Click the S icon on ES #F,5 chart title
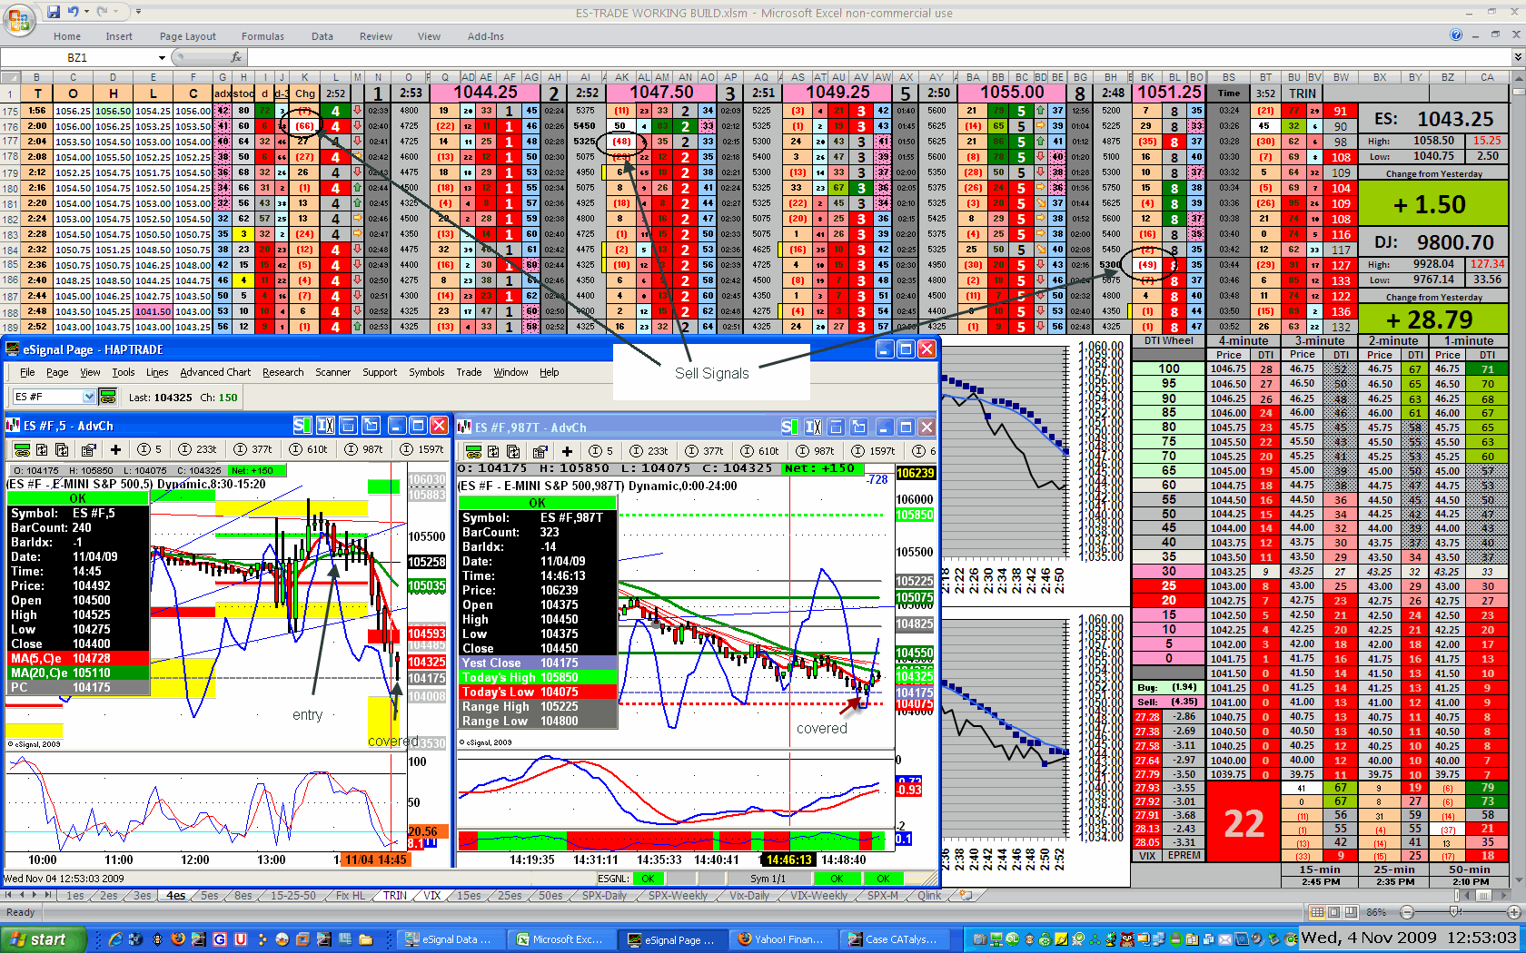The width and height of the screenshot is (1526, 953). pos(302,425)
